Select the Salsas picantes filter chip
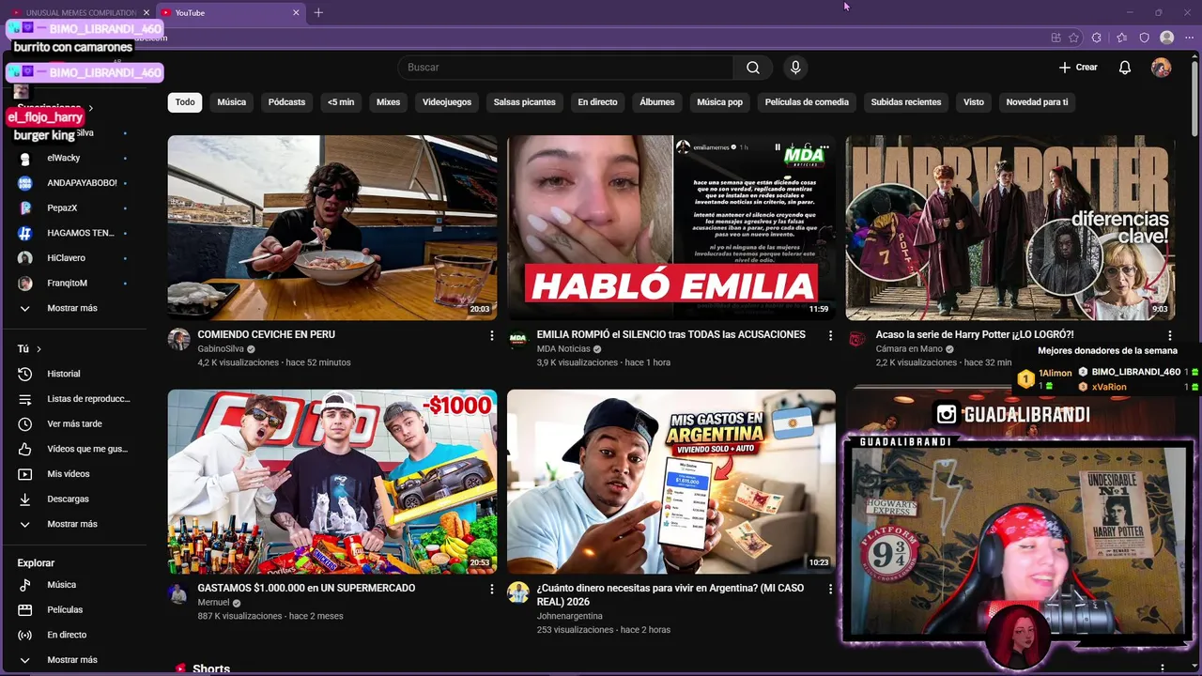The height and width of the screenshot is (676, 1202). tap(525, 102)
